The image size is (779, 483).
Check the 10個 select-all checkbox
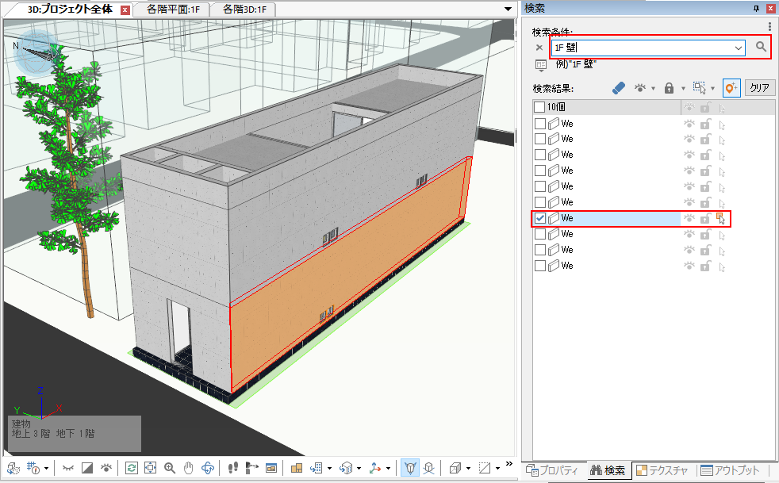tap(539, 107)
